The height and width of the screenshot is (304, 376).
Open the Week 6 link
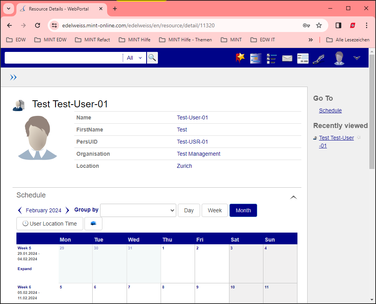(24, 287)
